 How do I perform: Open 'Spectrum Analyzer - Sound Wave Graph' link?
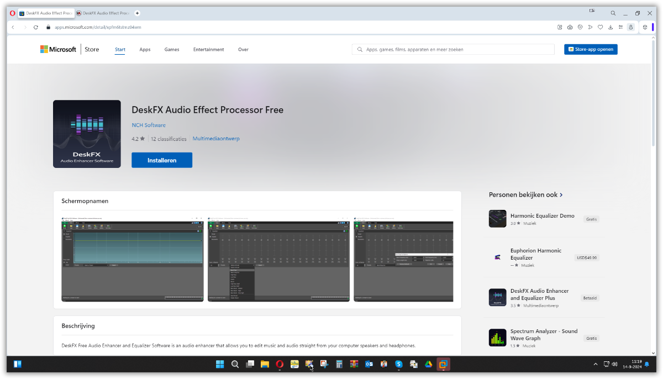click(544, 335)
